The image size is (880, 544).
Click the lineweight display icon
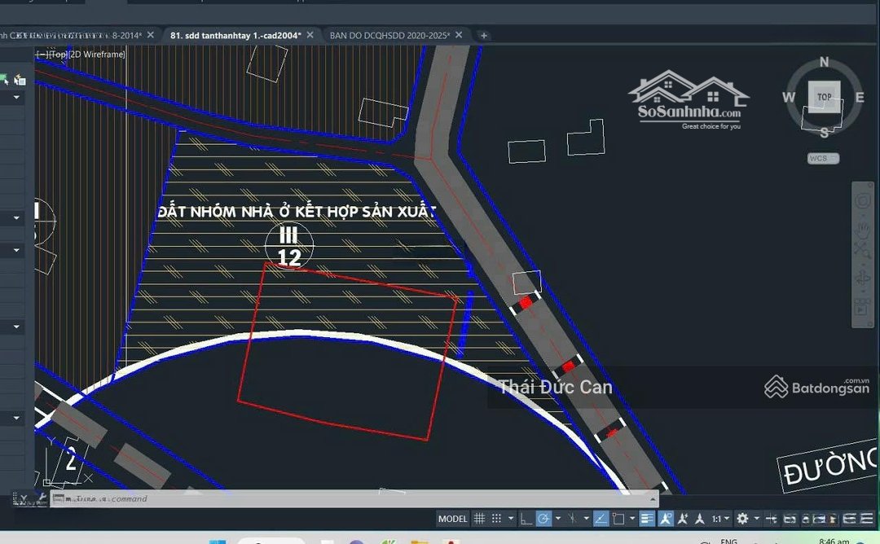point(647,519)
